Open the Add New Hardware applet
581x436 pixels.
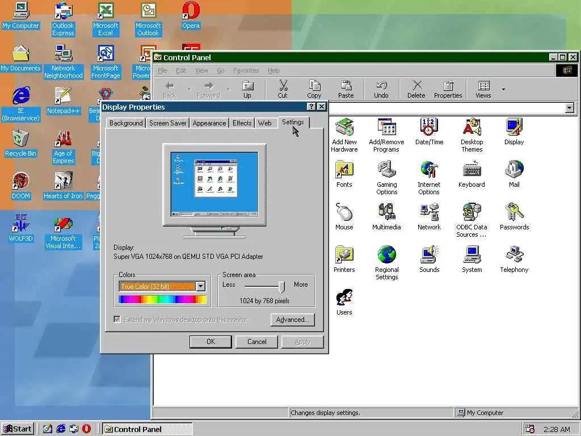pyautogui.click(x=344, y=135)
